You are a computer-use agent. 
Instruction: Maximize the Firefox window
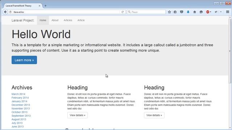click(x=222, y=3)
